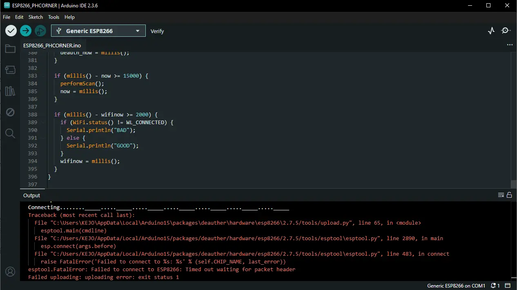The height and width of the screenshot is (290, 517).
Task: Click the Serial.println("GOOD") line
Action: tap(103, 146)
